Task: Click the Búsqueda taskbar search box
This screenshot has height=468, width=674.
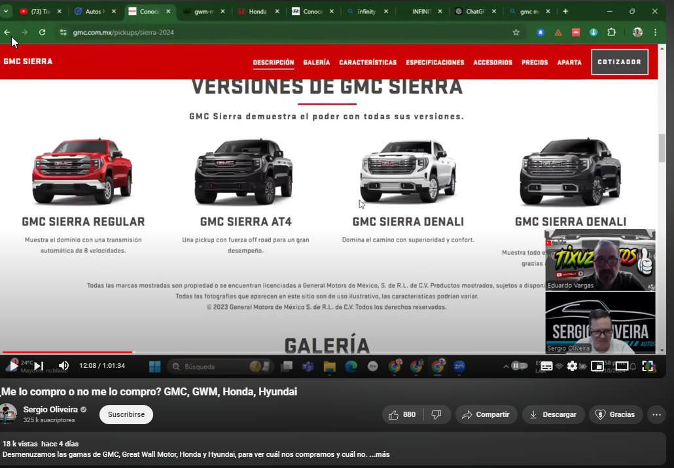Action: 220,367
